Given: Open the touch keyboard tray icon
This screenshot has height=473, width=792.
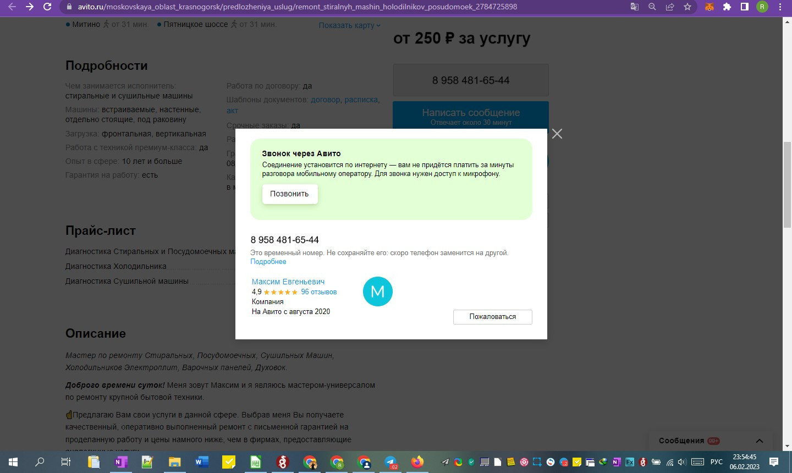Looking at the screenshot, I should (697, 462).
